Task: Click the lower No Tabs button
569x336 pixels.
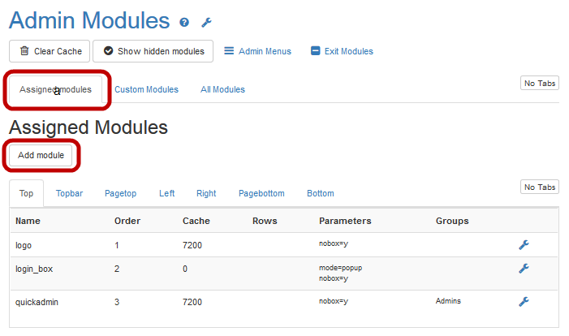Action: (x=539, y=187)
